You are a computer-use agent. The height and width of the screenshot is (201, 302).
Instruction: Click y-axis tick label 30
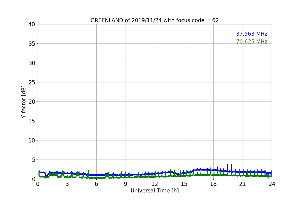[31, 63]
